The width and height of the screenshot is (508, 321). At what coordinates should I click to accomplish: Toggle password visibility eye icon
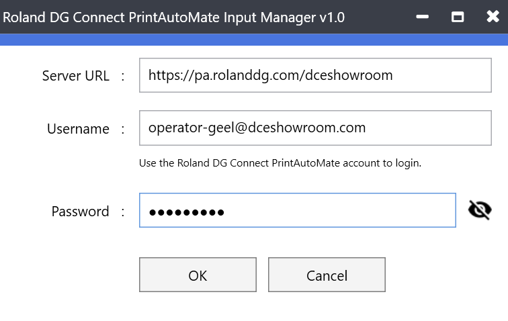coord(480,210)
